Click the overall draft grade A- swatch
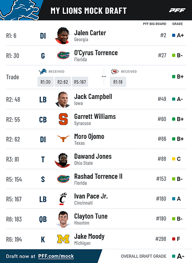 click(174, 256)
